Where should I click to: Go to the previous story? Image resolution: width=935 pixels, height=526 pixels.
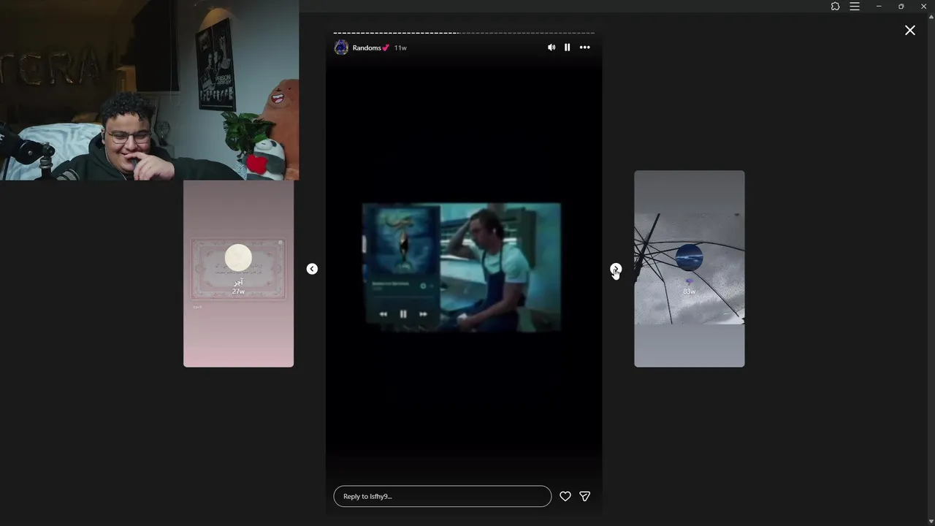[x=312, y=269]
